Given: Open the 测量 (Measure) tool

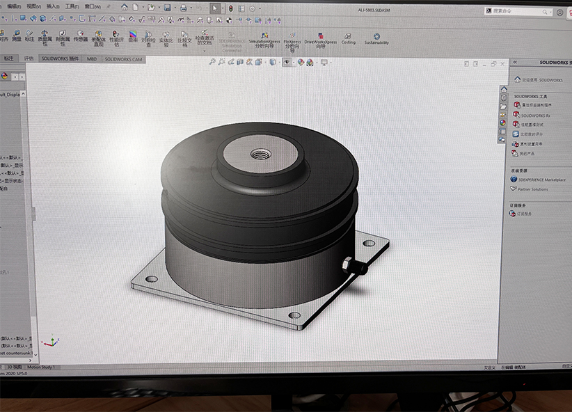Looking at the screenshot, I should point(17,35).
